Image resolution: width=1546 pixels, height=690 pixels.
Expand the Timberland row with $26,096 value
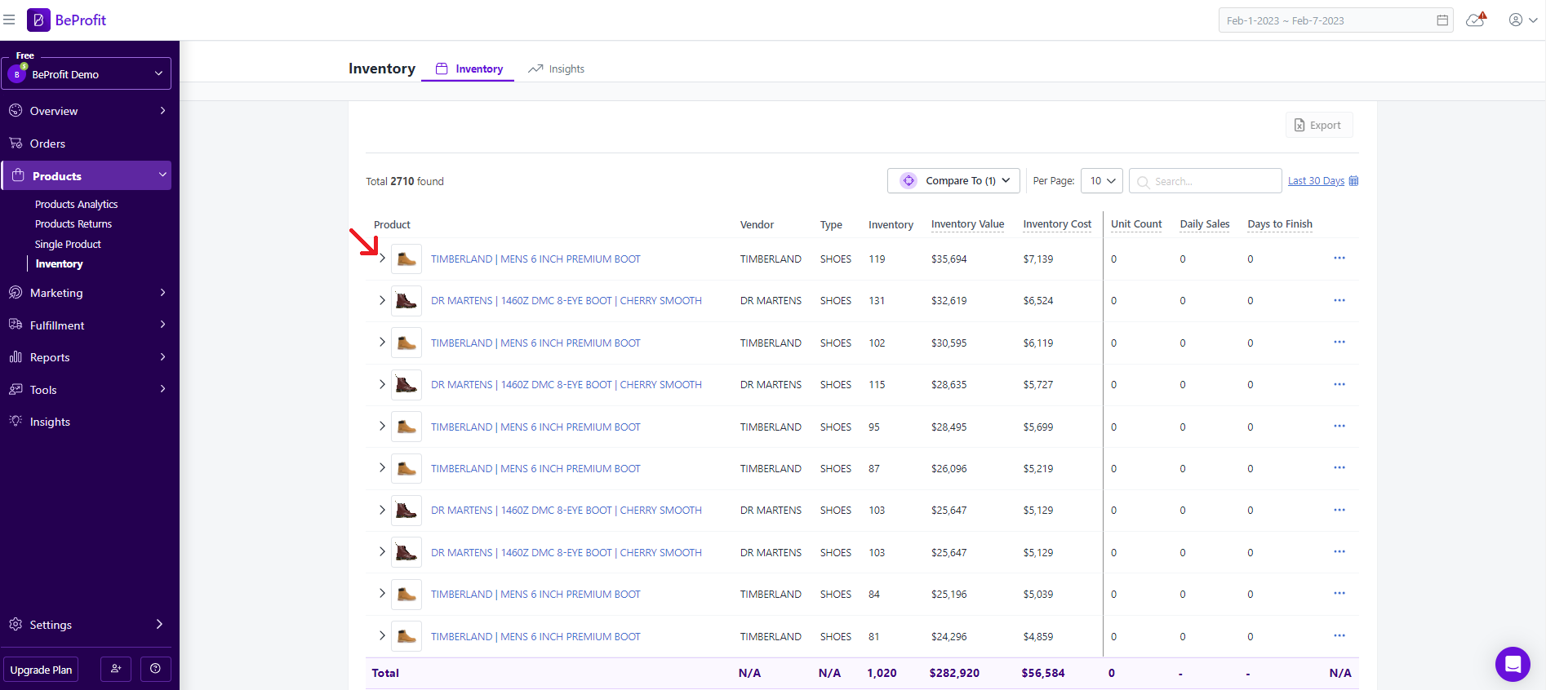tap(382, 468)
